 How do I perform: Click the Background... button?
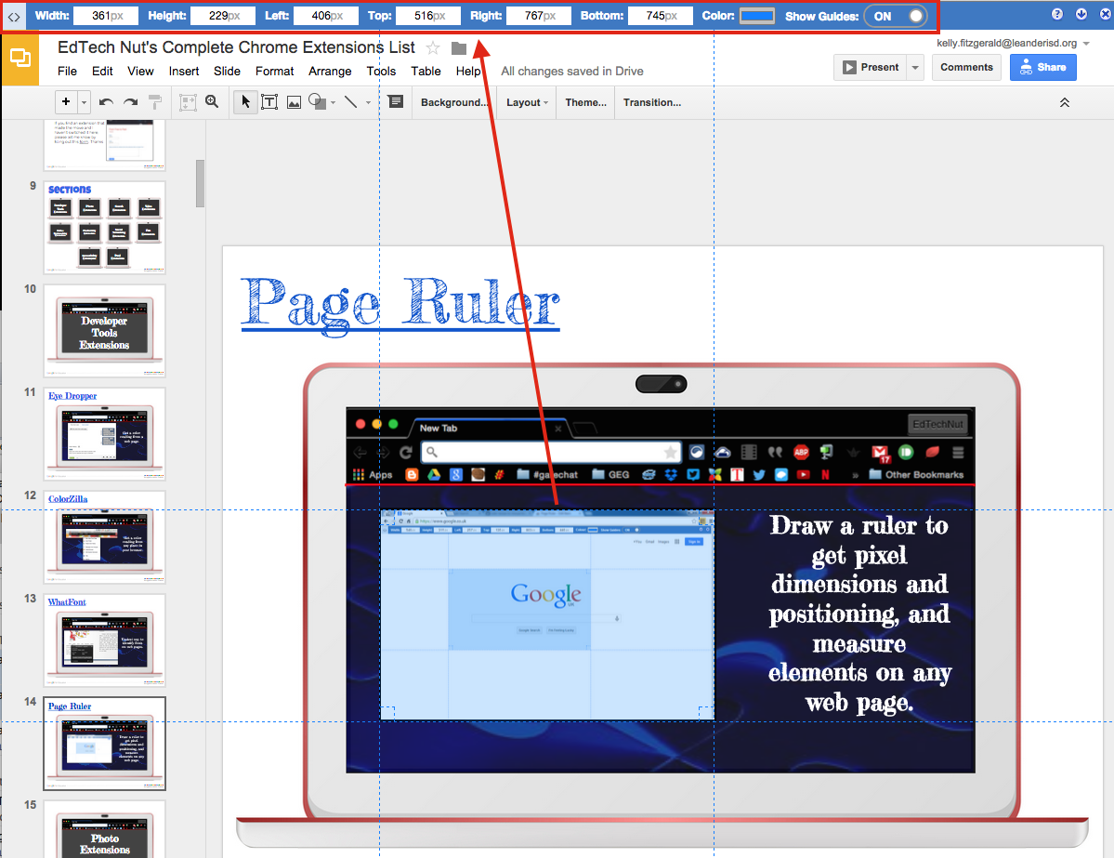(454, 102)
